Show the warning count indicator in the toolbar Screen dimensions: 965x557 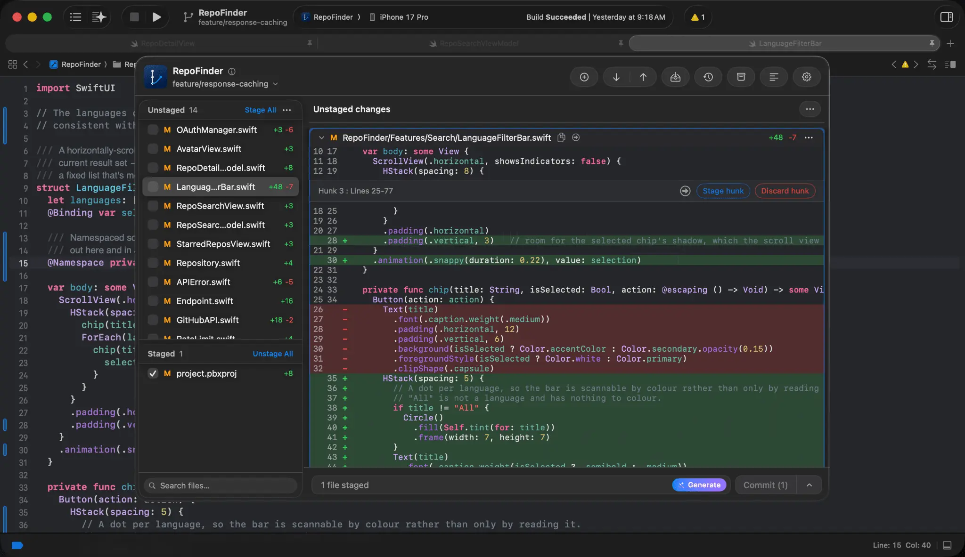pos(698,17)
